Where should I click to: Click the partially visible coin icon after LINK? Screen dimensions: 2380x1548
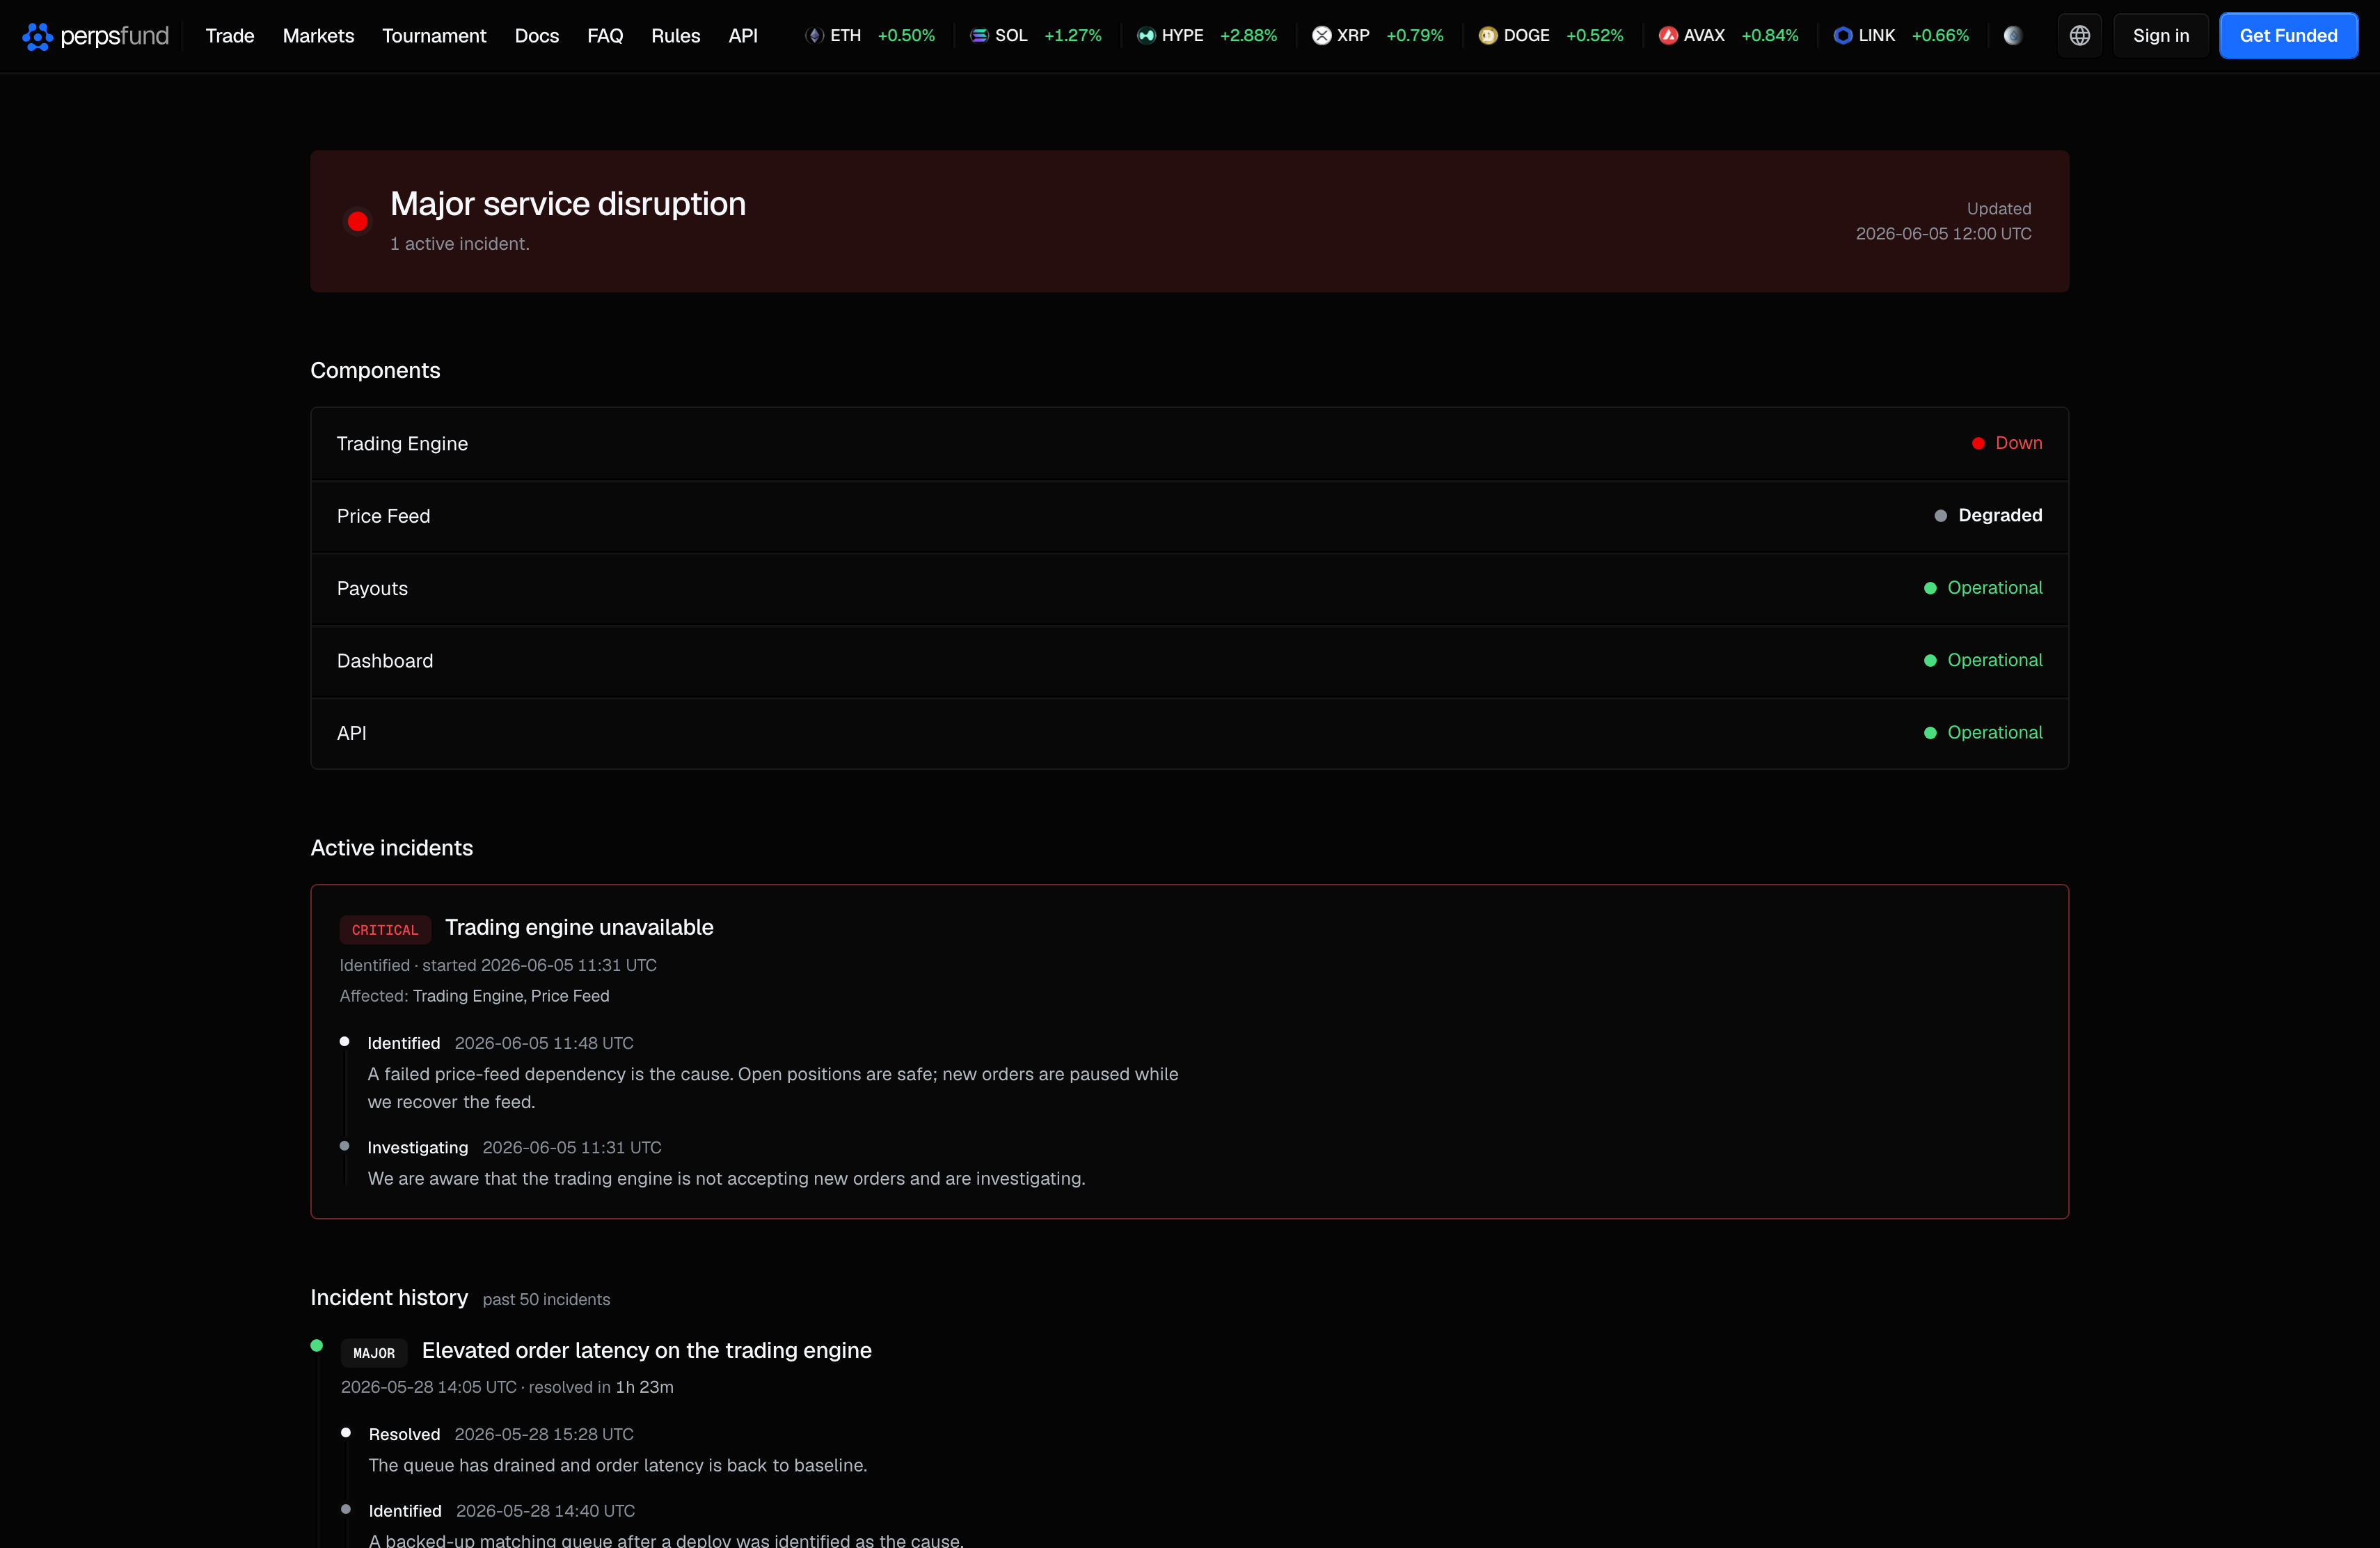pos(2012,36)
